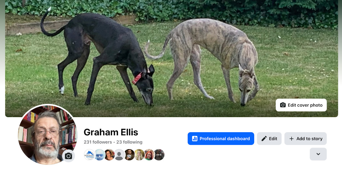Click the pencil icon on the Edit button
The image size is (342, 170).
[x=264, y=139]
